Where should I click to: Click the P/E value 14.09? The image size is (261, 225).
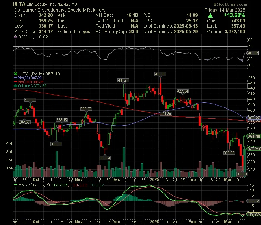coord(192,15)
